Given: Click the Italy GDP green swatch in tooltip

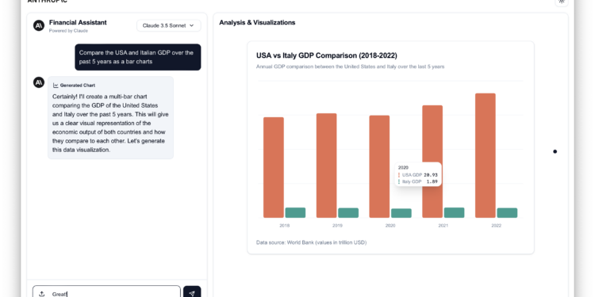Looking at the screenshot, I should click(x=399, y=182).
